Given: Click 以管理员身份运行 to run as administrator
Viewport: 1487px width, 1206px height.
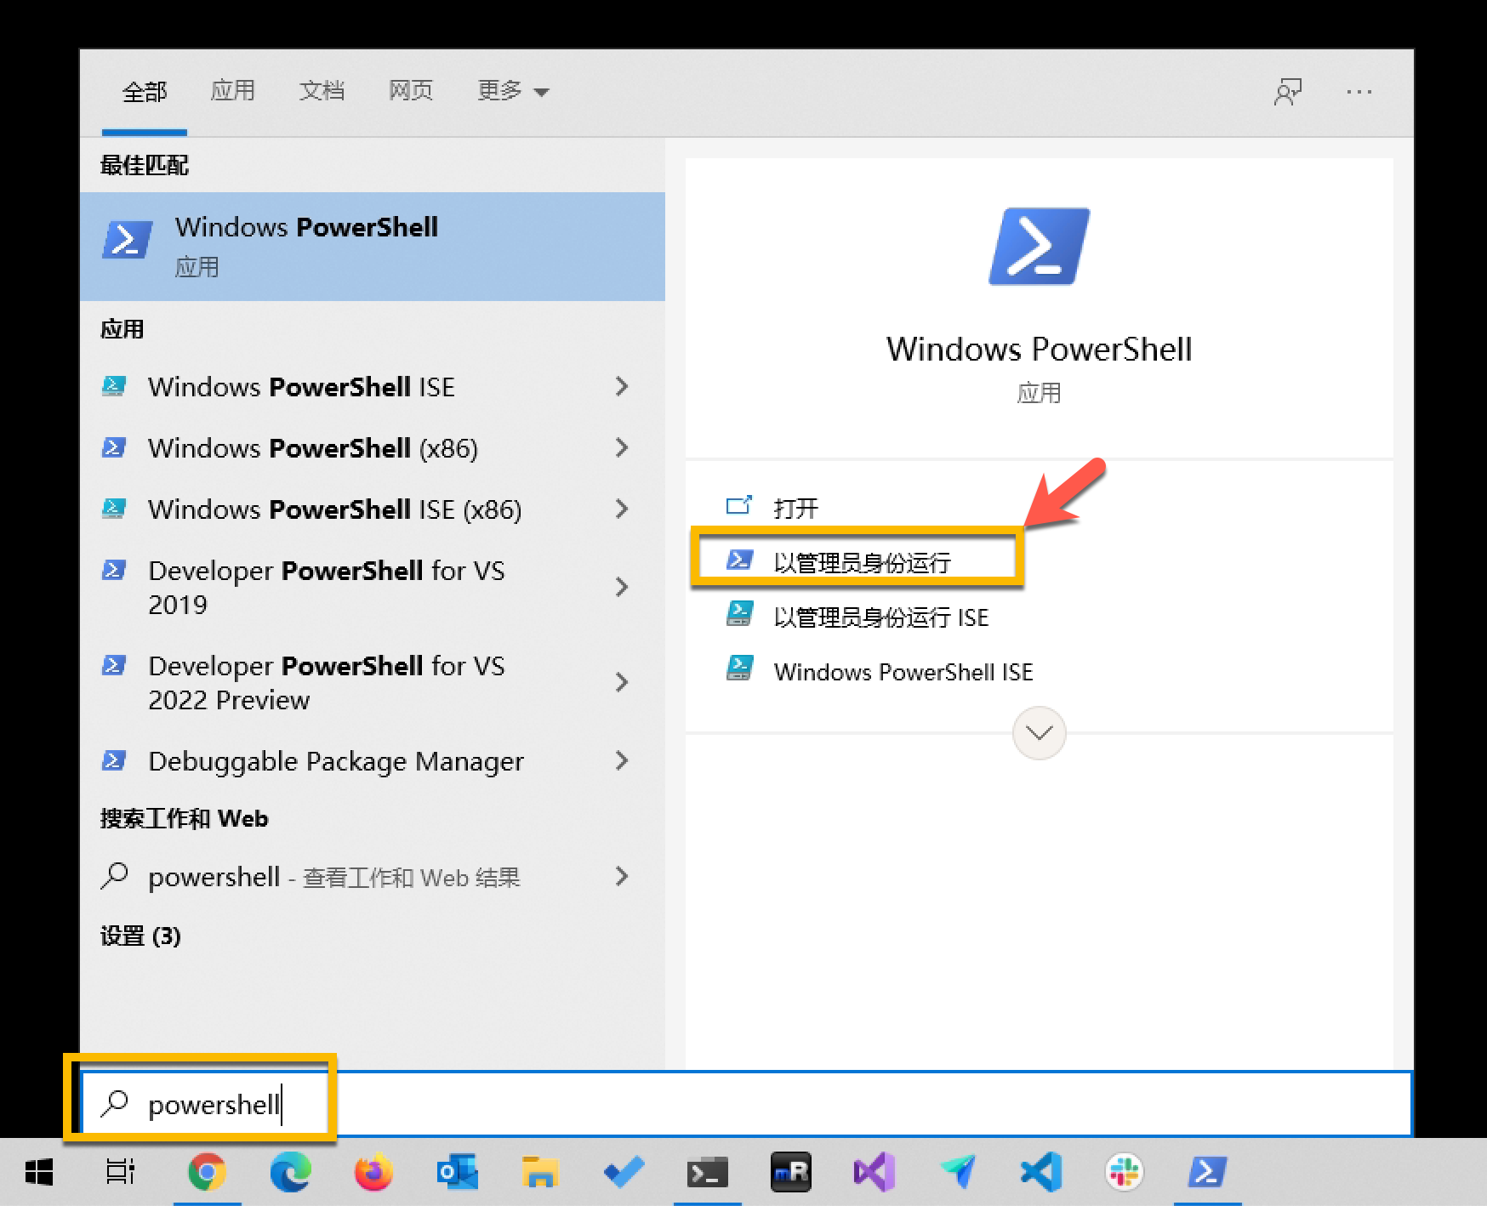Looking at the screenshot, I should 861,562.
